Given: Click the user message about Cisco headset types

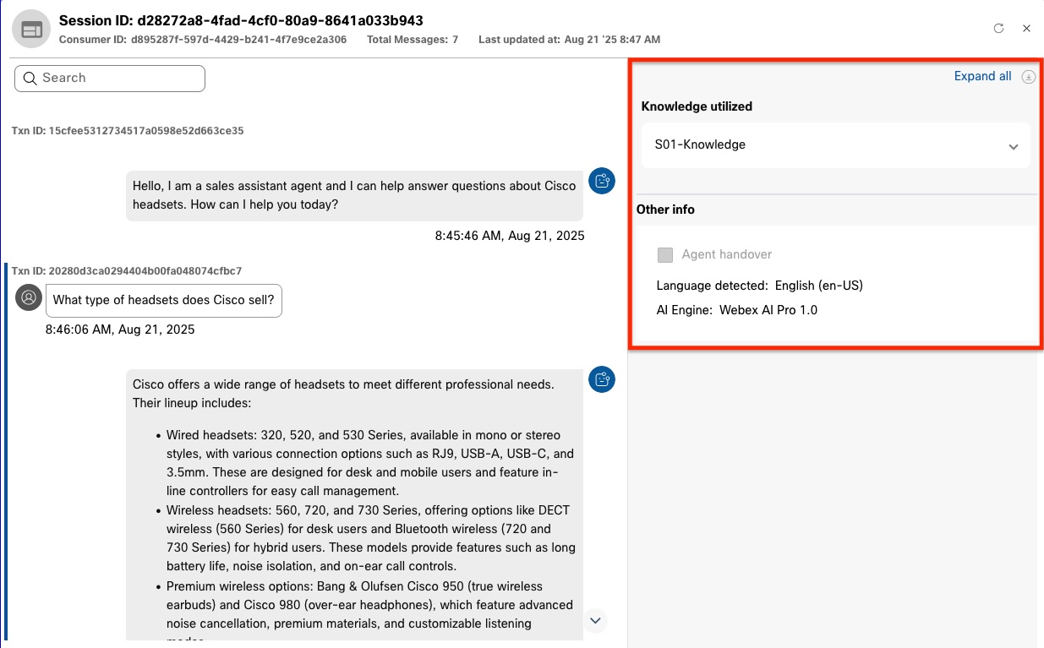Looking at the screenshot, I should [x=164, y=300].
